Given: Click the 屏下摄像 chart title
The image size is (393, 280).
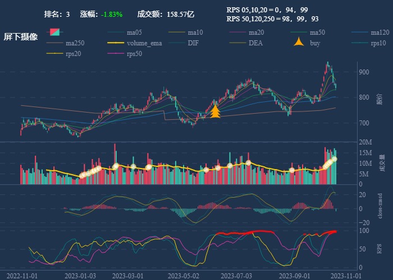Looking at the screenshot, I should [21, 37].
